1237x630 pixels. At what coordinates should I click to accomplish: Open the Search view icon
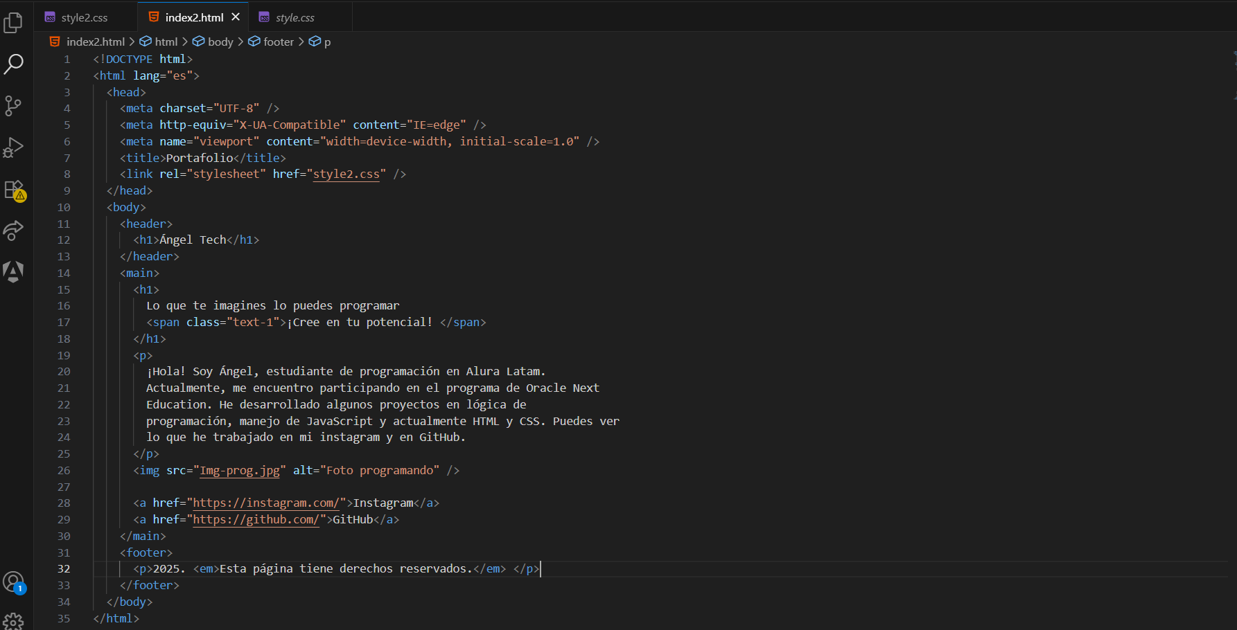(13, 64)
